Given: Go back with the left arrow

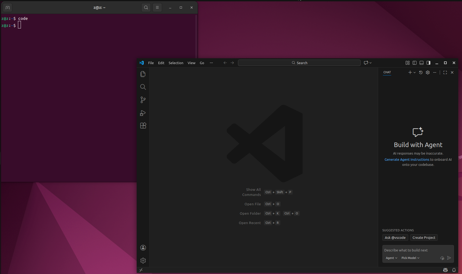Looking at the screenshot, I should (225, 63).
